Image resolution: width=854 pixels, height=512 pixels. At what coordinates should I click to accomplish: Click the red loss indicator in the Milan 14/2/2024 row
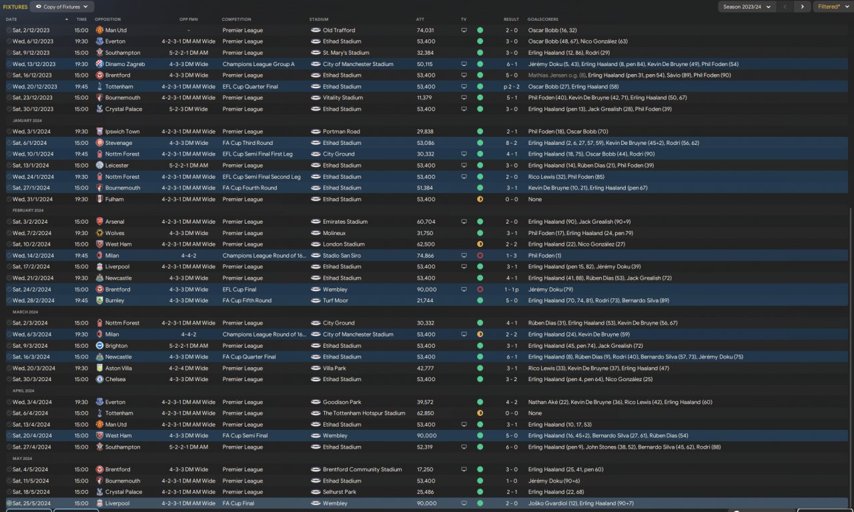[x=480, y=256]
